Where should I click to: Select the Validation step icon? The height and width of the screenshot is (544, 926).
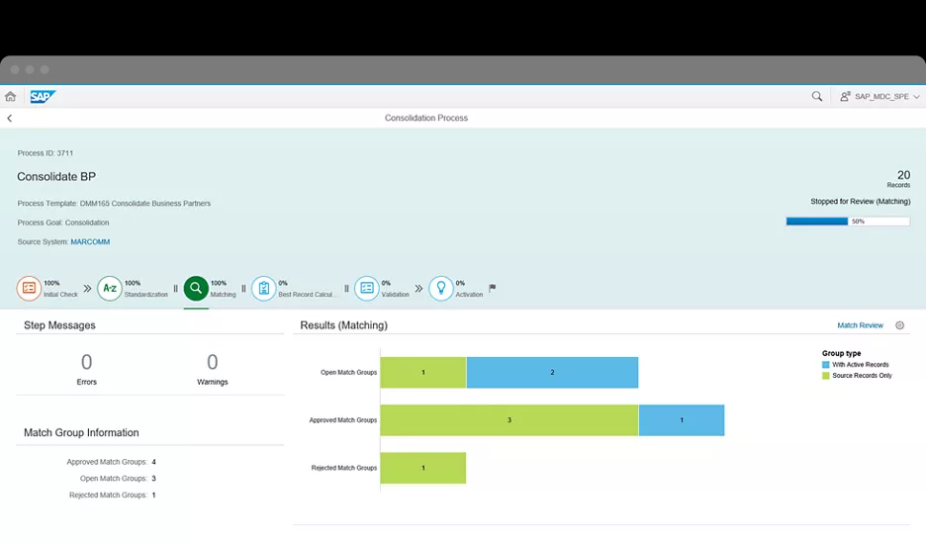tap(367, 288)
